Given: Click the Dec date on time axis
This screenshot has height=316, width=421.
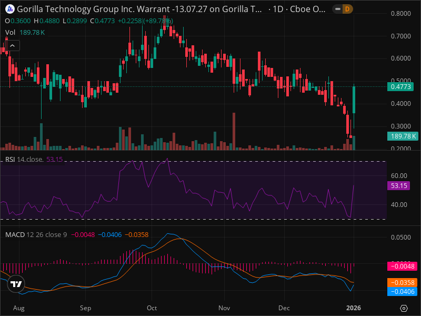Looking at the screenshot, I should 284,308.
